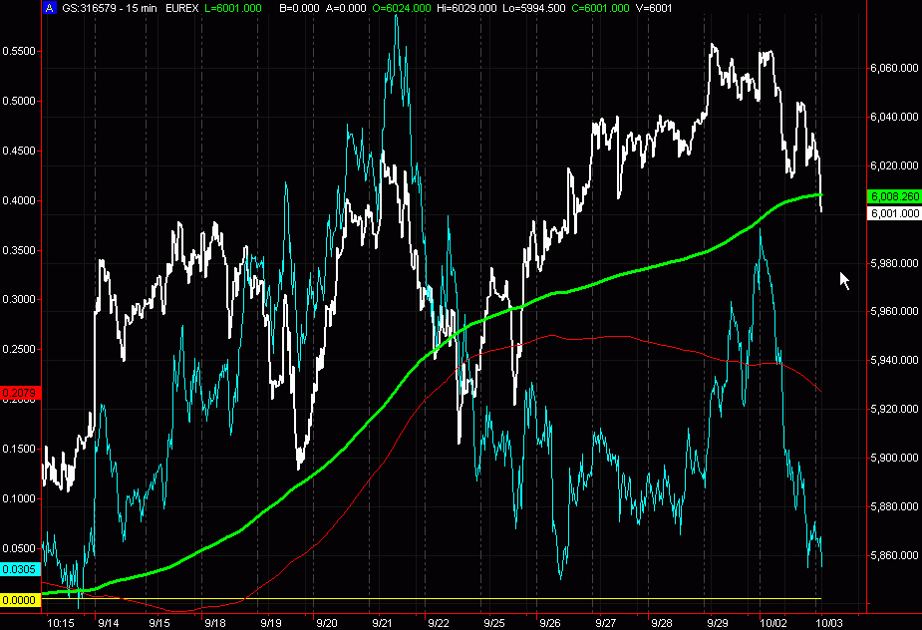Click the '5,900.000' price axis label
The width and height of the screenshot is (922, 630).
894,458
